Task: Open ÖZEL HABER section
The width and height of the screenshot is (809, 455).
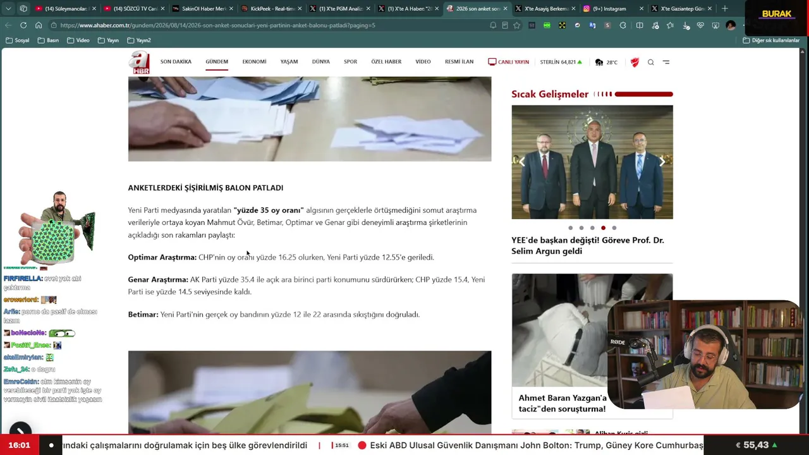Action: (x=386, y=62)
